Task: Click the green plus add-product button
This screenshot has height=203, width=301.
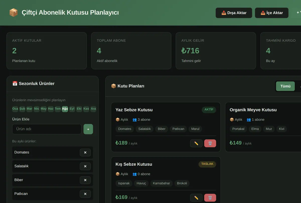Action: click(88, 129)
